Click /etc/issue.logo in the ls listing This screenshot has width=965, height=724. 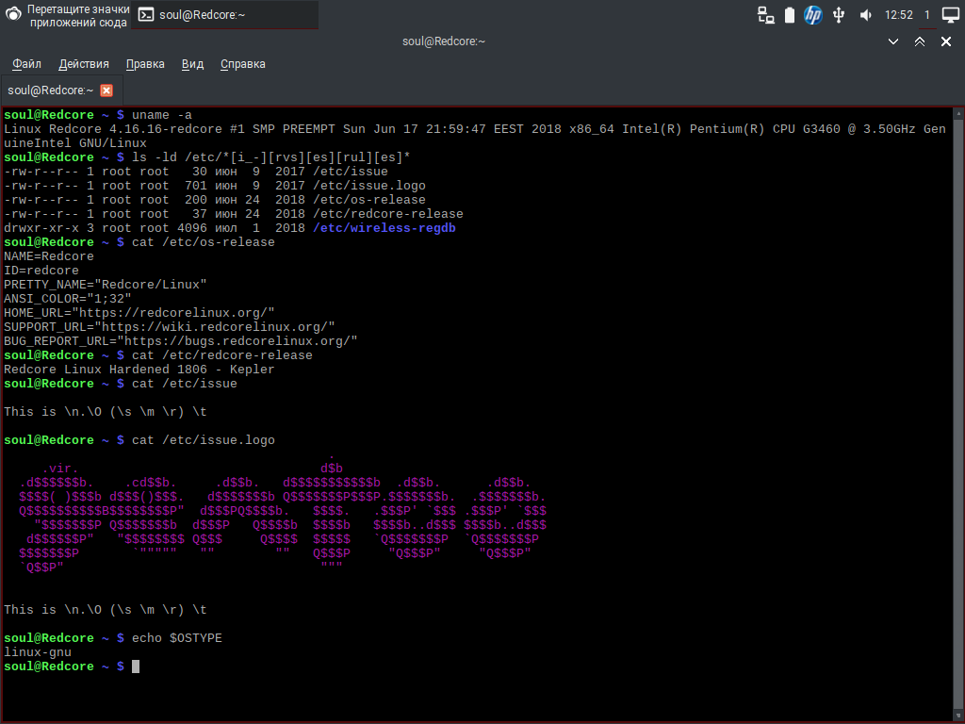(369, 186)
